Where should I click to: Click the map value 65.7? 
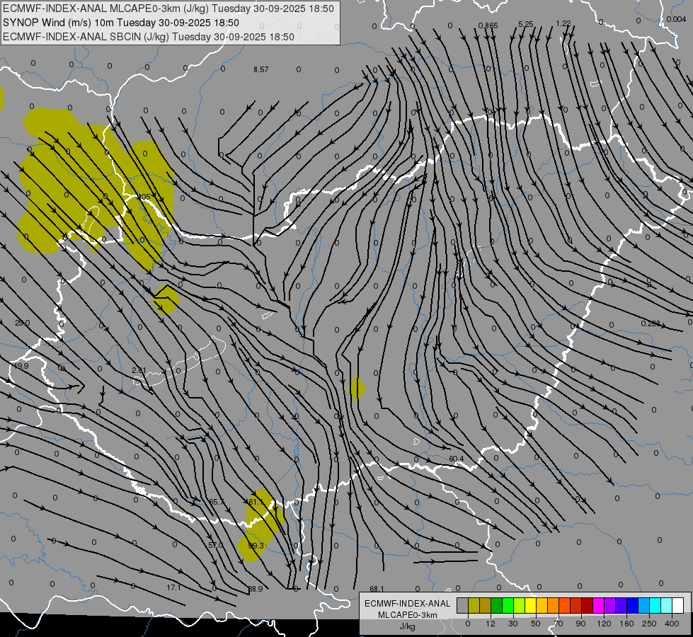click(x=217, y=503)
